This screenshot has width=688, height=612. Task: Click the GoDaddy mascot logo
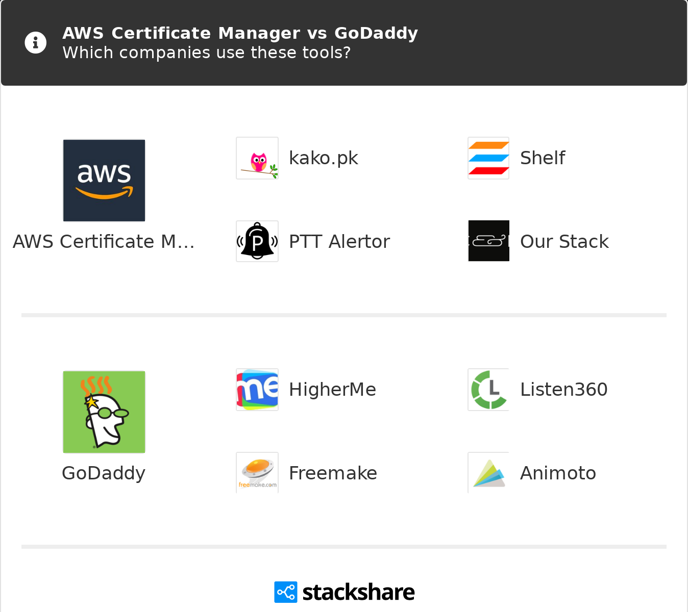coord(104,412)
